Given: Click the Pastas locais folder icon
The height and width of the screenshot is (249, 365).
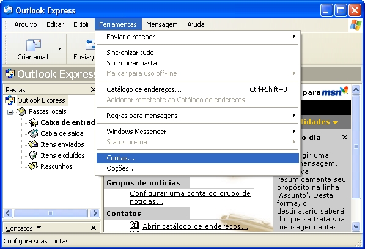Looking at the screenshot, I should (21, 111).
